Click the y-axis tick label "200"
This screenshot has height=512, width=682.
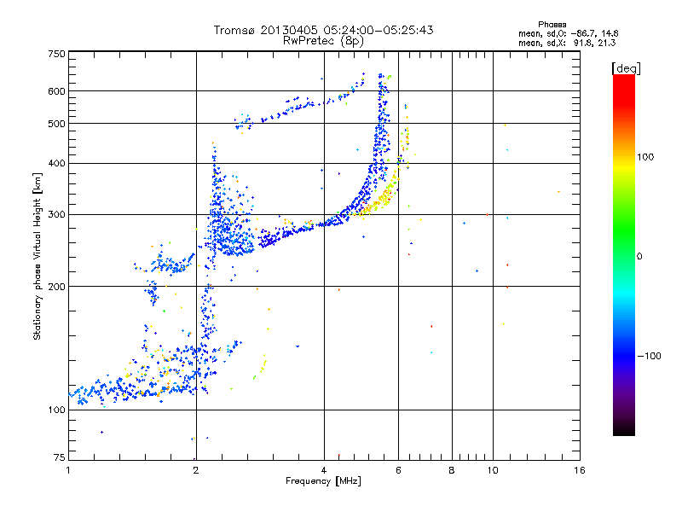pyautogui.click(x=56, y=287)
